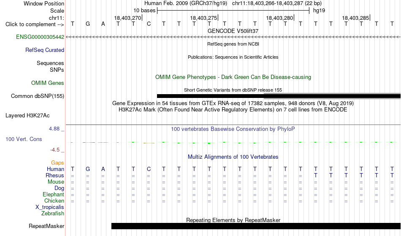Click the SNPs track label
401x236 pixels.
point(57,70)
